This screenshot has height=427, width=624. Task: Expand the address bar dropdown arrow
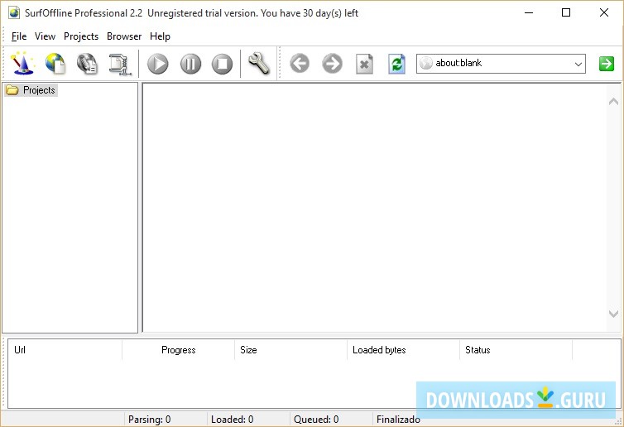578,64
